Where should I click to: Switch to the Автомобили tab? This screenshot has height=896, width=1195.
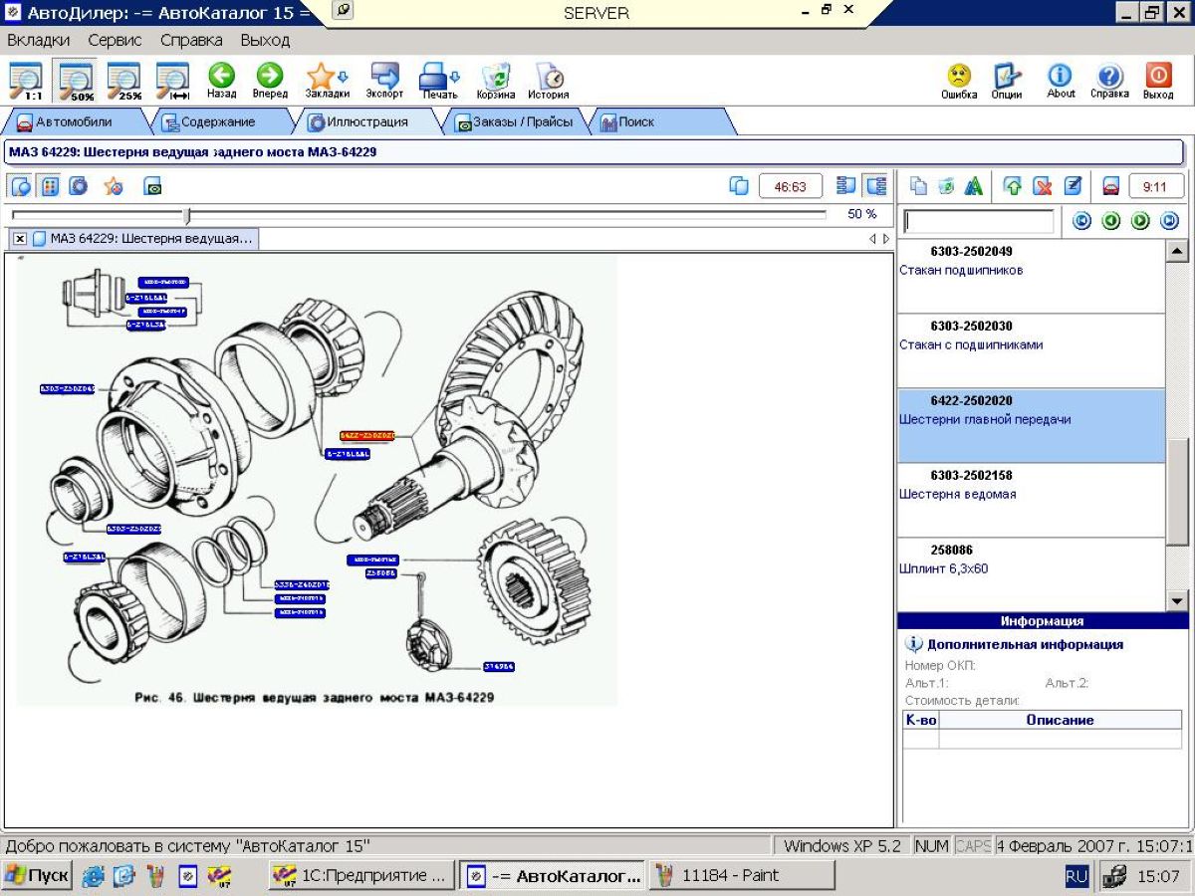(x=74, y=121)
